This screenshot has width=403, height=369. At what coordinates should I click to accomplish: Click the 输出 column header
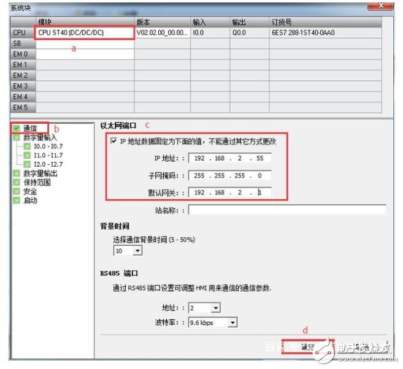[249, 22]
